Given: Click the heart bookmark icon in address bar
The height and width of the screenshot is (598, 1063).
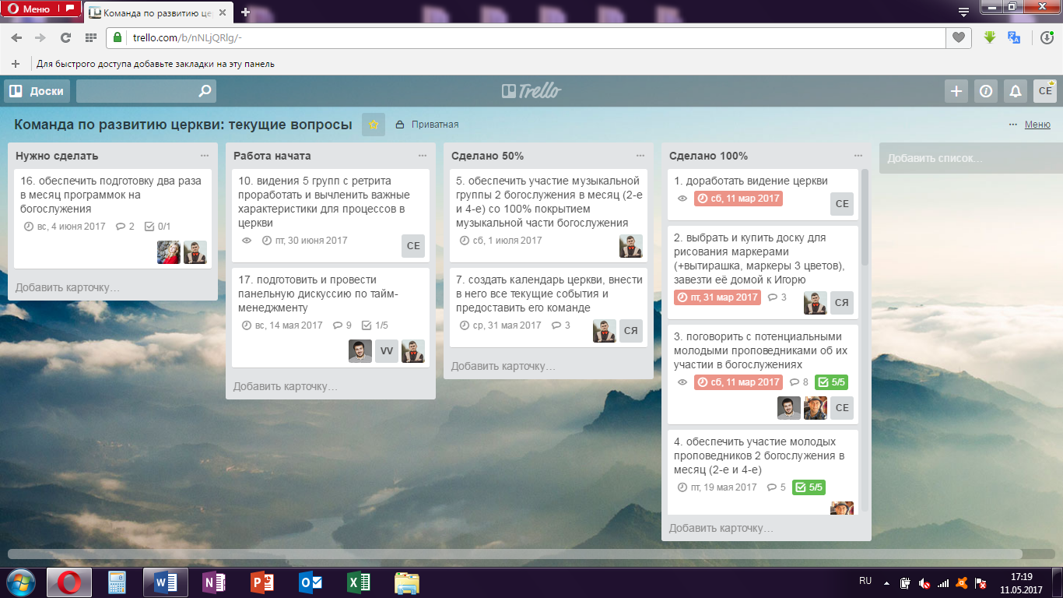Looking at the screenshot, I should click(x=959, y=37).
